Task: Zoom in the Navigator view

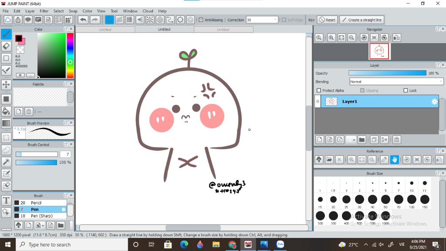Action: click(x=331, y=37)
